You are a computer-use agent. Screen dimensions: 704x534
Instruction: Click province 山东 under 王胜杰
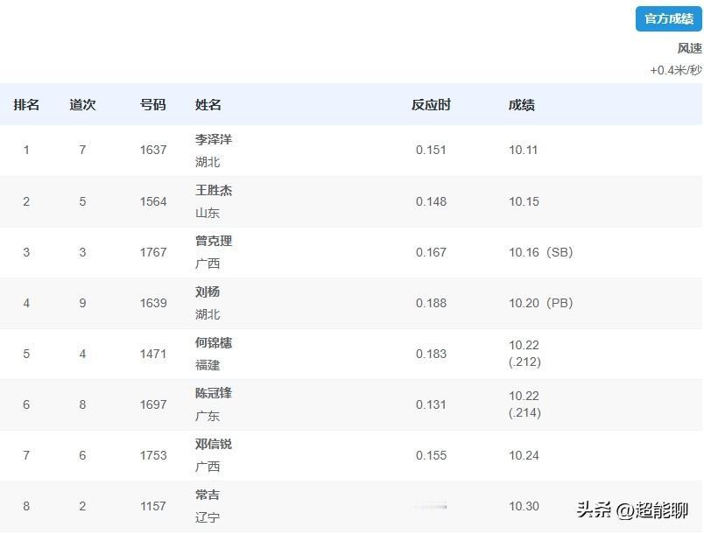tap(208, 213)
